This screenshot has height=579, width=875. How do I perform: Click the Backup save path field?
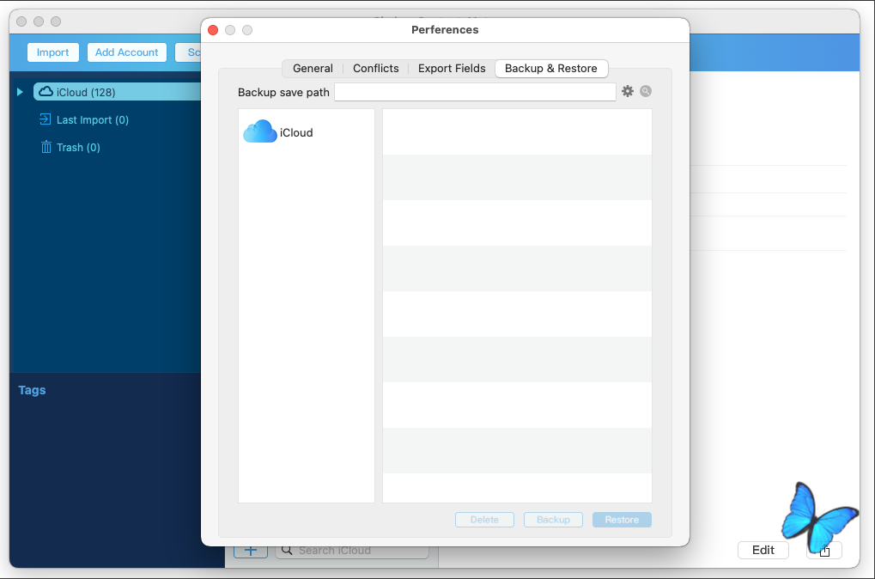pos(474,92)
